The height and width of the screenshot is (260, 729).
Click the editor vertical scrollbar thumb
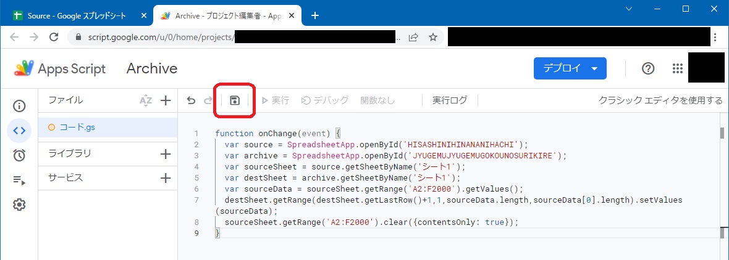pos(722,134)
